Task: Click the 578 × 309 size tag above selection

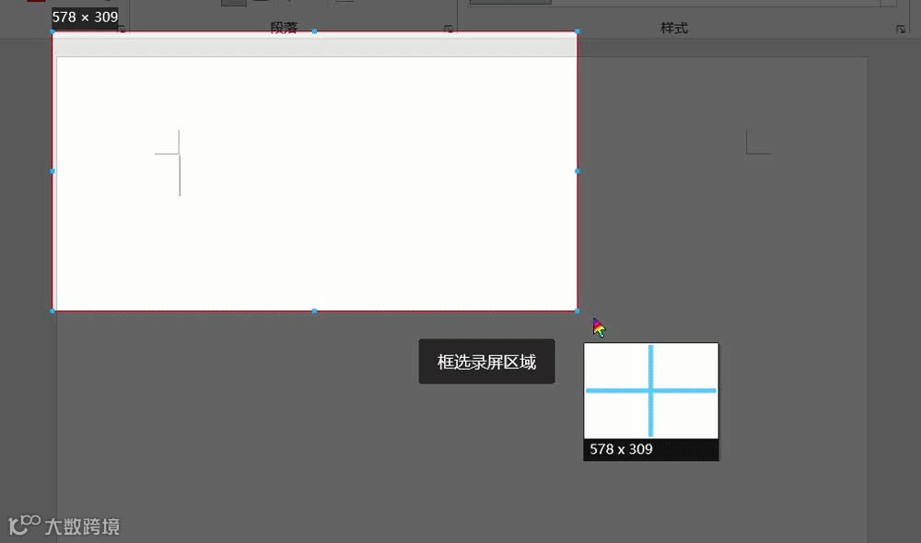Action: point(85,17)
